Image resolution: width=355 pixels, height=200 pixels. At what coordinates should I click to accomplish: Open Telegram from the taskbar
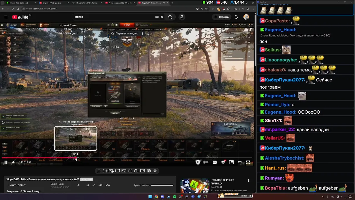click(x=199, y=197)
